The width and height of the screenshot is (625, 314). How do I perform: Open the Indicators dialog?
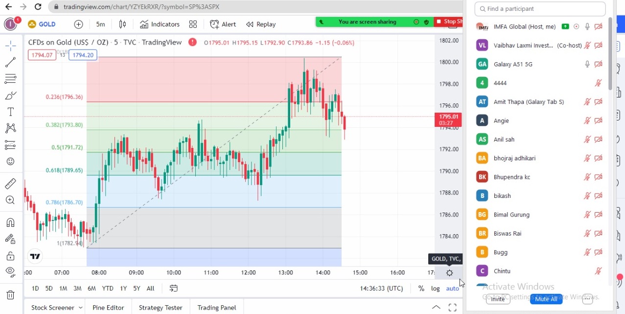pos(160,24)
